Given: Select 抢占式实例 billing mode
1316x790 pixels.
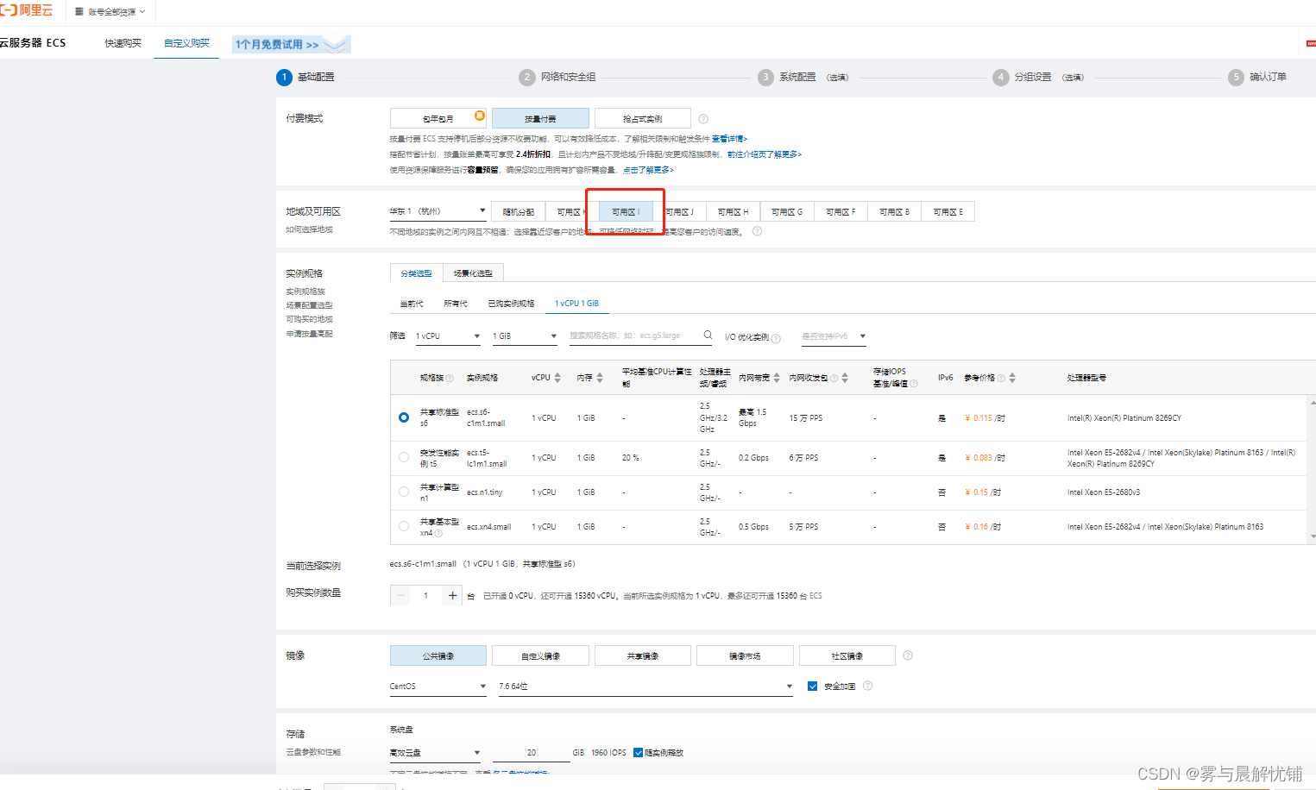Looking at the screenshot, I should [x=643, y=118].
